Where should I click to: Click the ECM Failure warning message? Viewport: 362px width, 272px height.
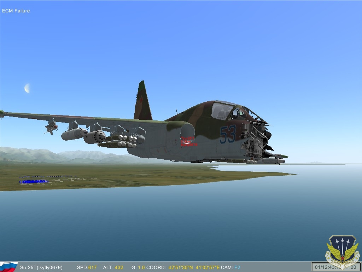(x=16, y=11)
